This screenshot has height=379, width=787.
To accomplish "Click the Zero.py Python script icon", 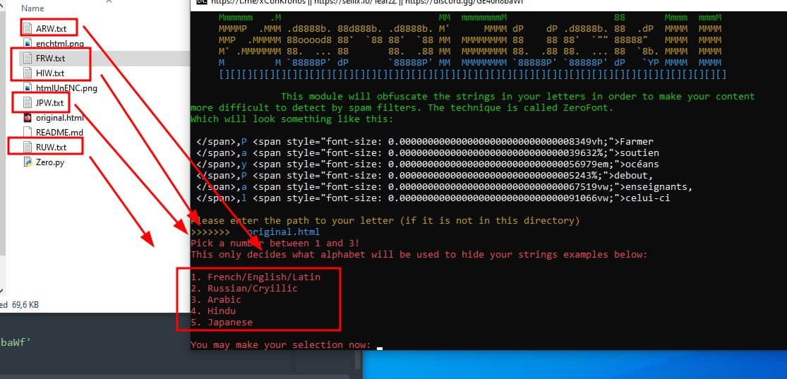I will (28, 162).
